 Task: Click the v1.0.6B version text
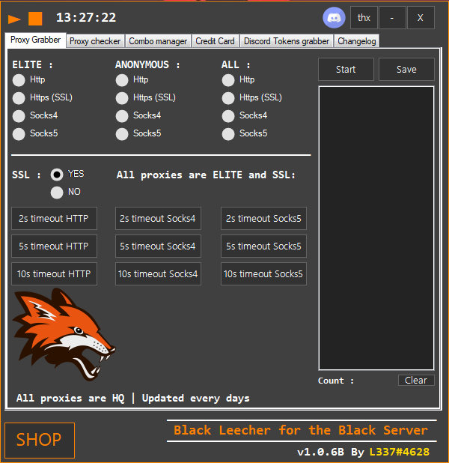click(x=321, y=452)
